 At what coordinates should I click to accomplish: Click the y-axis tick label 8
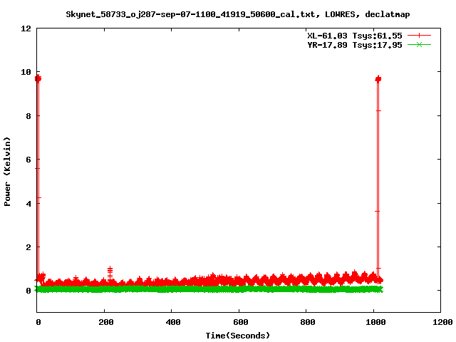tap(28, 116)
